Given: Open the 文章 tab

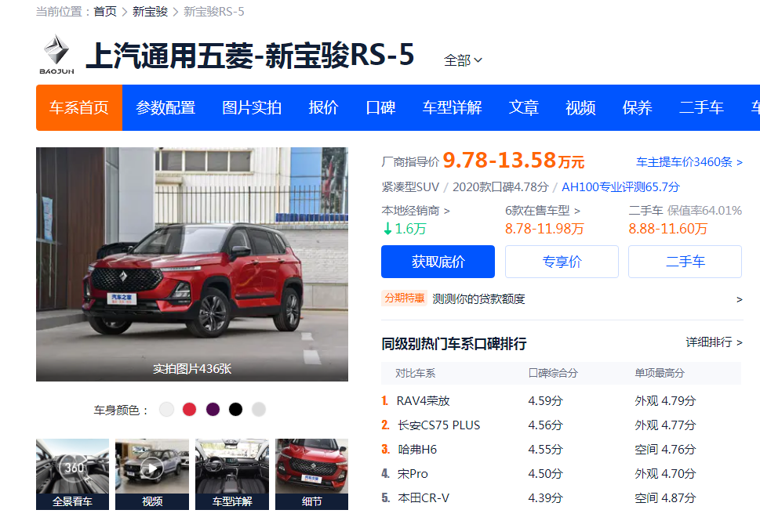Looking at the screenshot, I should point(523,107).
